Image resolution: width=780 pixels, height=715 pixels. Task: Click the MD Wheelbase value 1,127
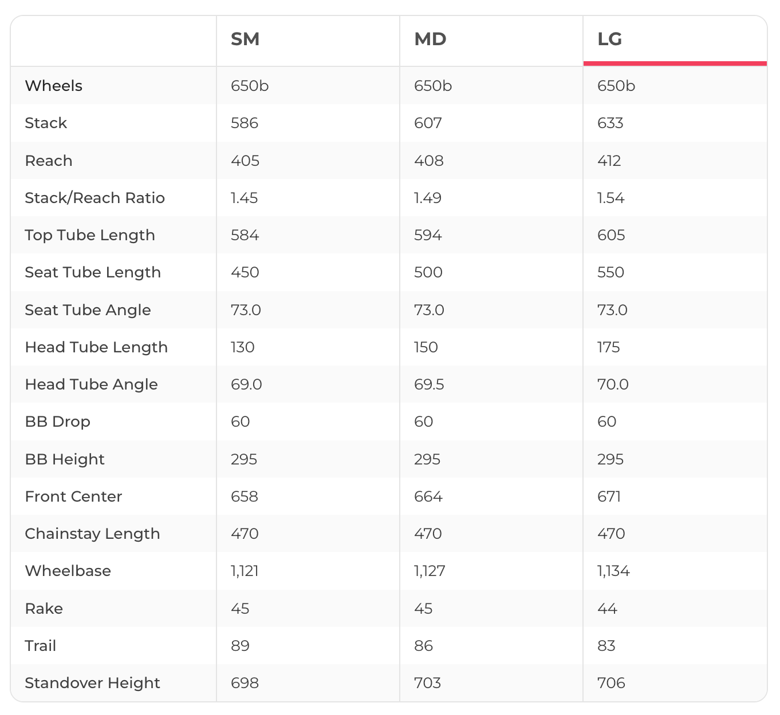coord(430,571)
